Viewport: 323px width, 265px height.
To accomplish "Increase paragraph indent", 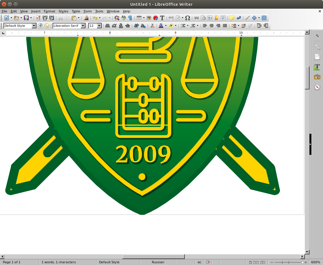I will click(259, 26).
